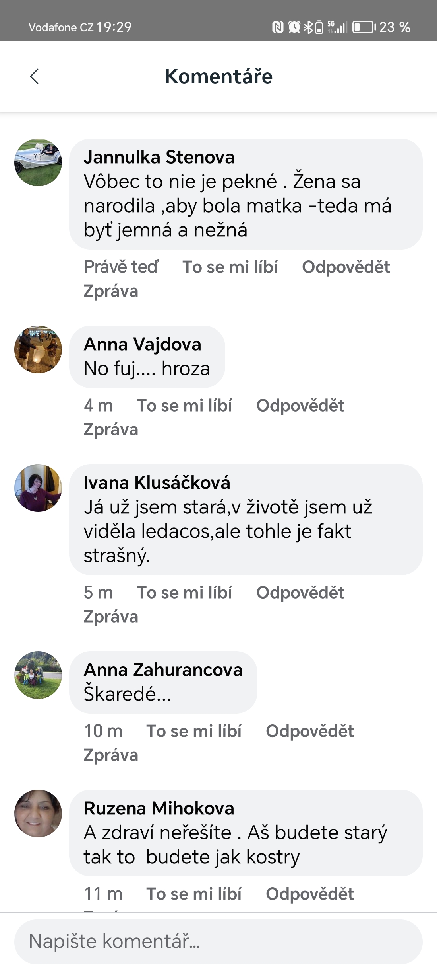
Task: Open Anna Zahurancova's profile name link
Action: [x=163, y=670]
